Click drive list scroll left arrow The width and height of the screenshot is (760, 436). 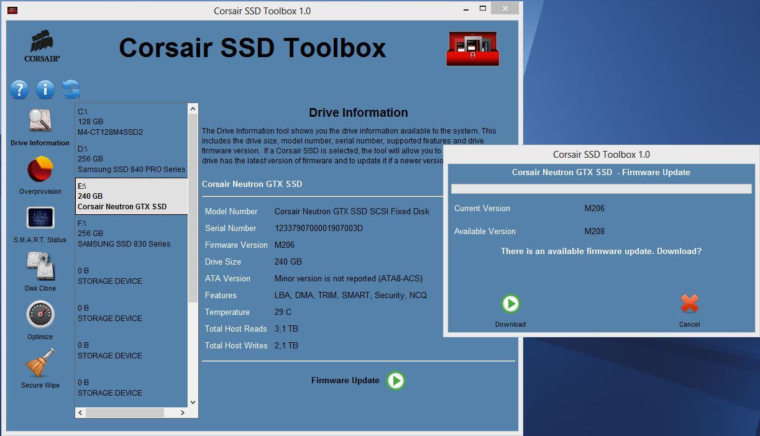[x=81, y=412]
